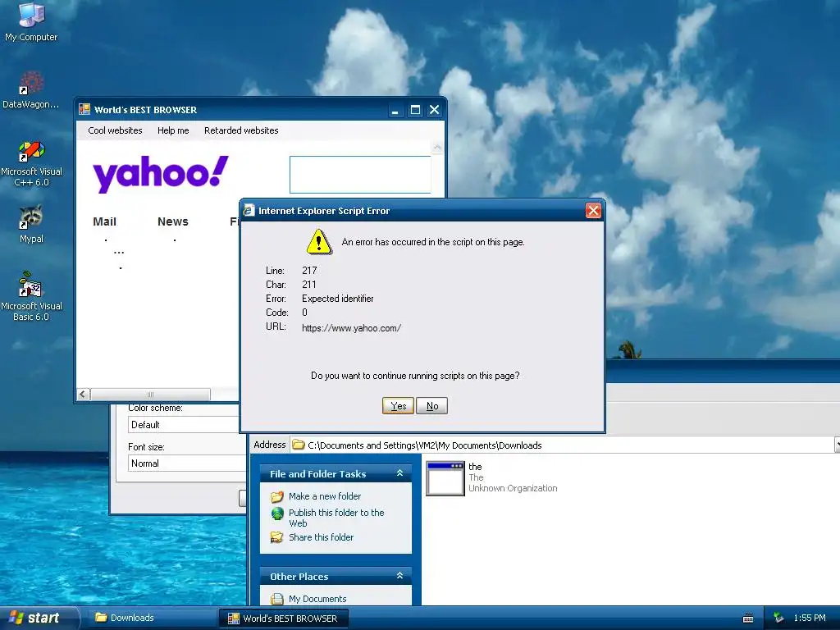Click the keyboard icon in system tray

pos(748,619)
